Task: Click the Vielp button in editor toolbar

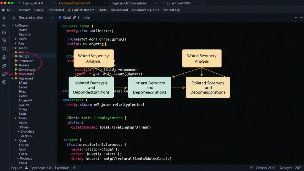Action: [86, 18]
